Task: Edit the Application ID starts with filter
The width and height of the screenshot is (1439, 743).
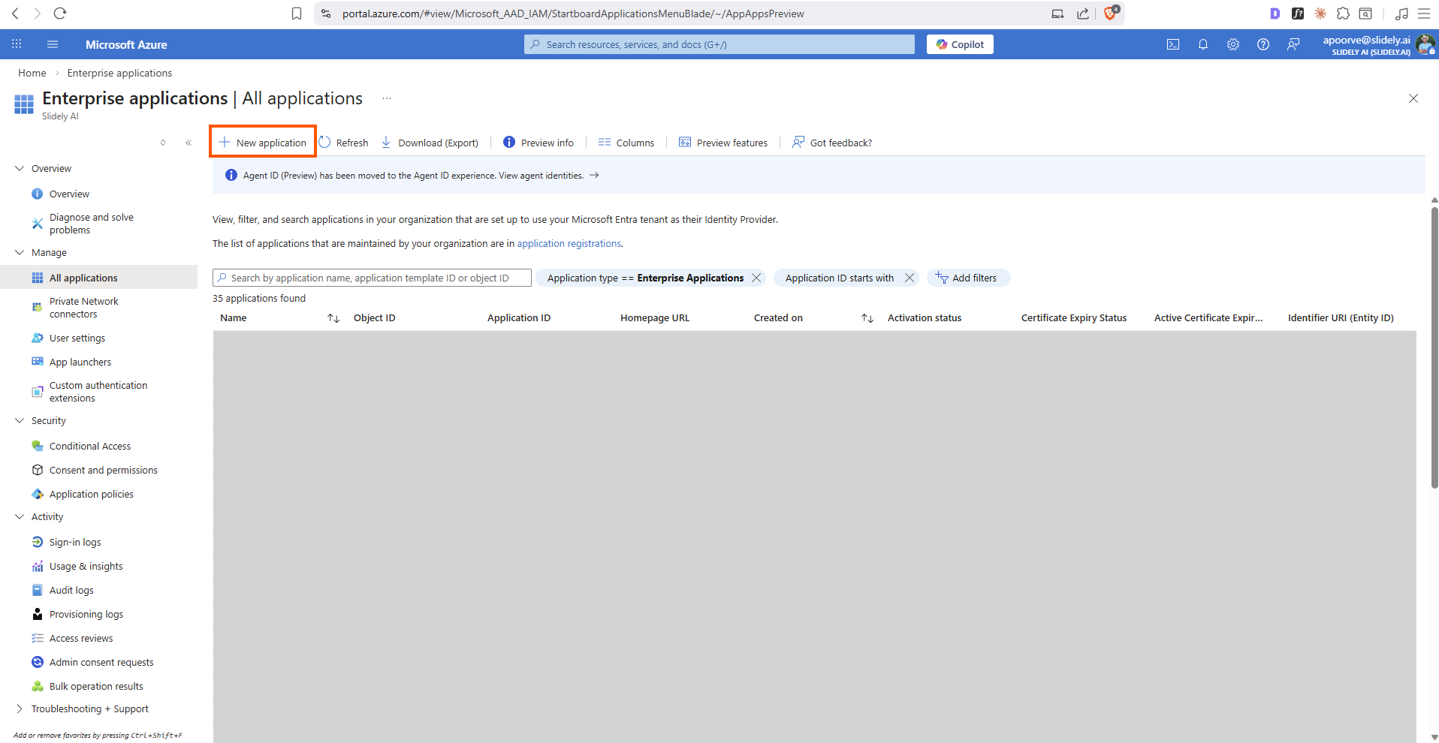Action: click(x=840, y=278)
